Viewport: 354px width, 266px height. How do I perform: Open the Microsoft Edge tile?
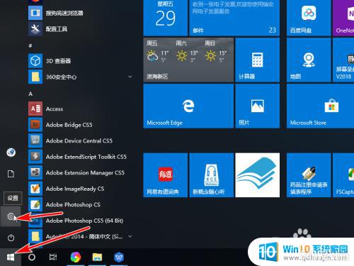188,106
